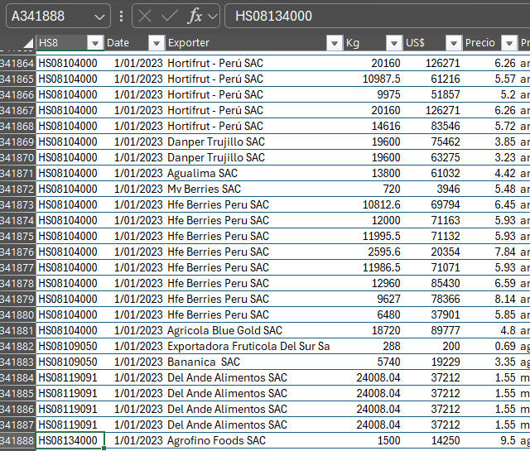The height and width of the screenshot is (451, 530).
Task: Open the Name Box dropdown arrow
Action: [99, 17]
